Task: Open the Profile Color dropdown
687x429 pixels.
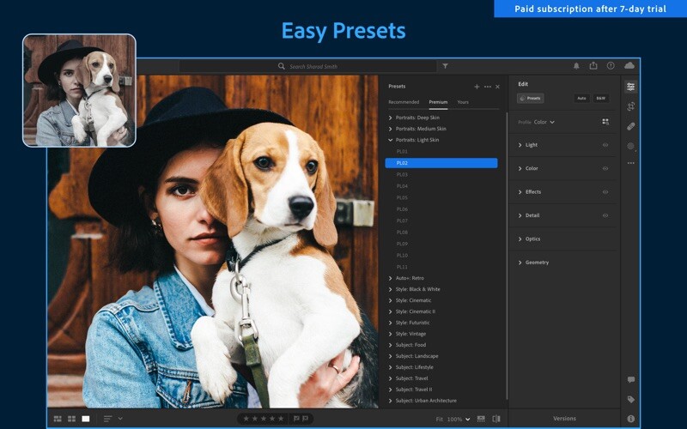Action: [544, 122]
